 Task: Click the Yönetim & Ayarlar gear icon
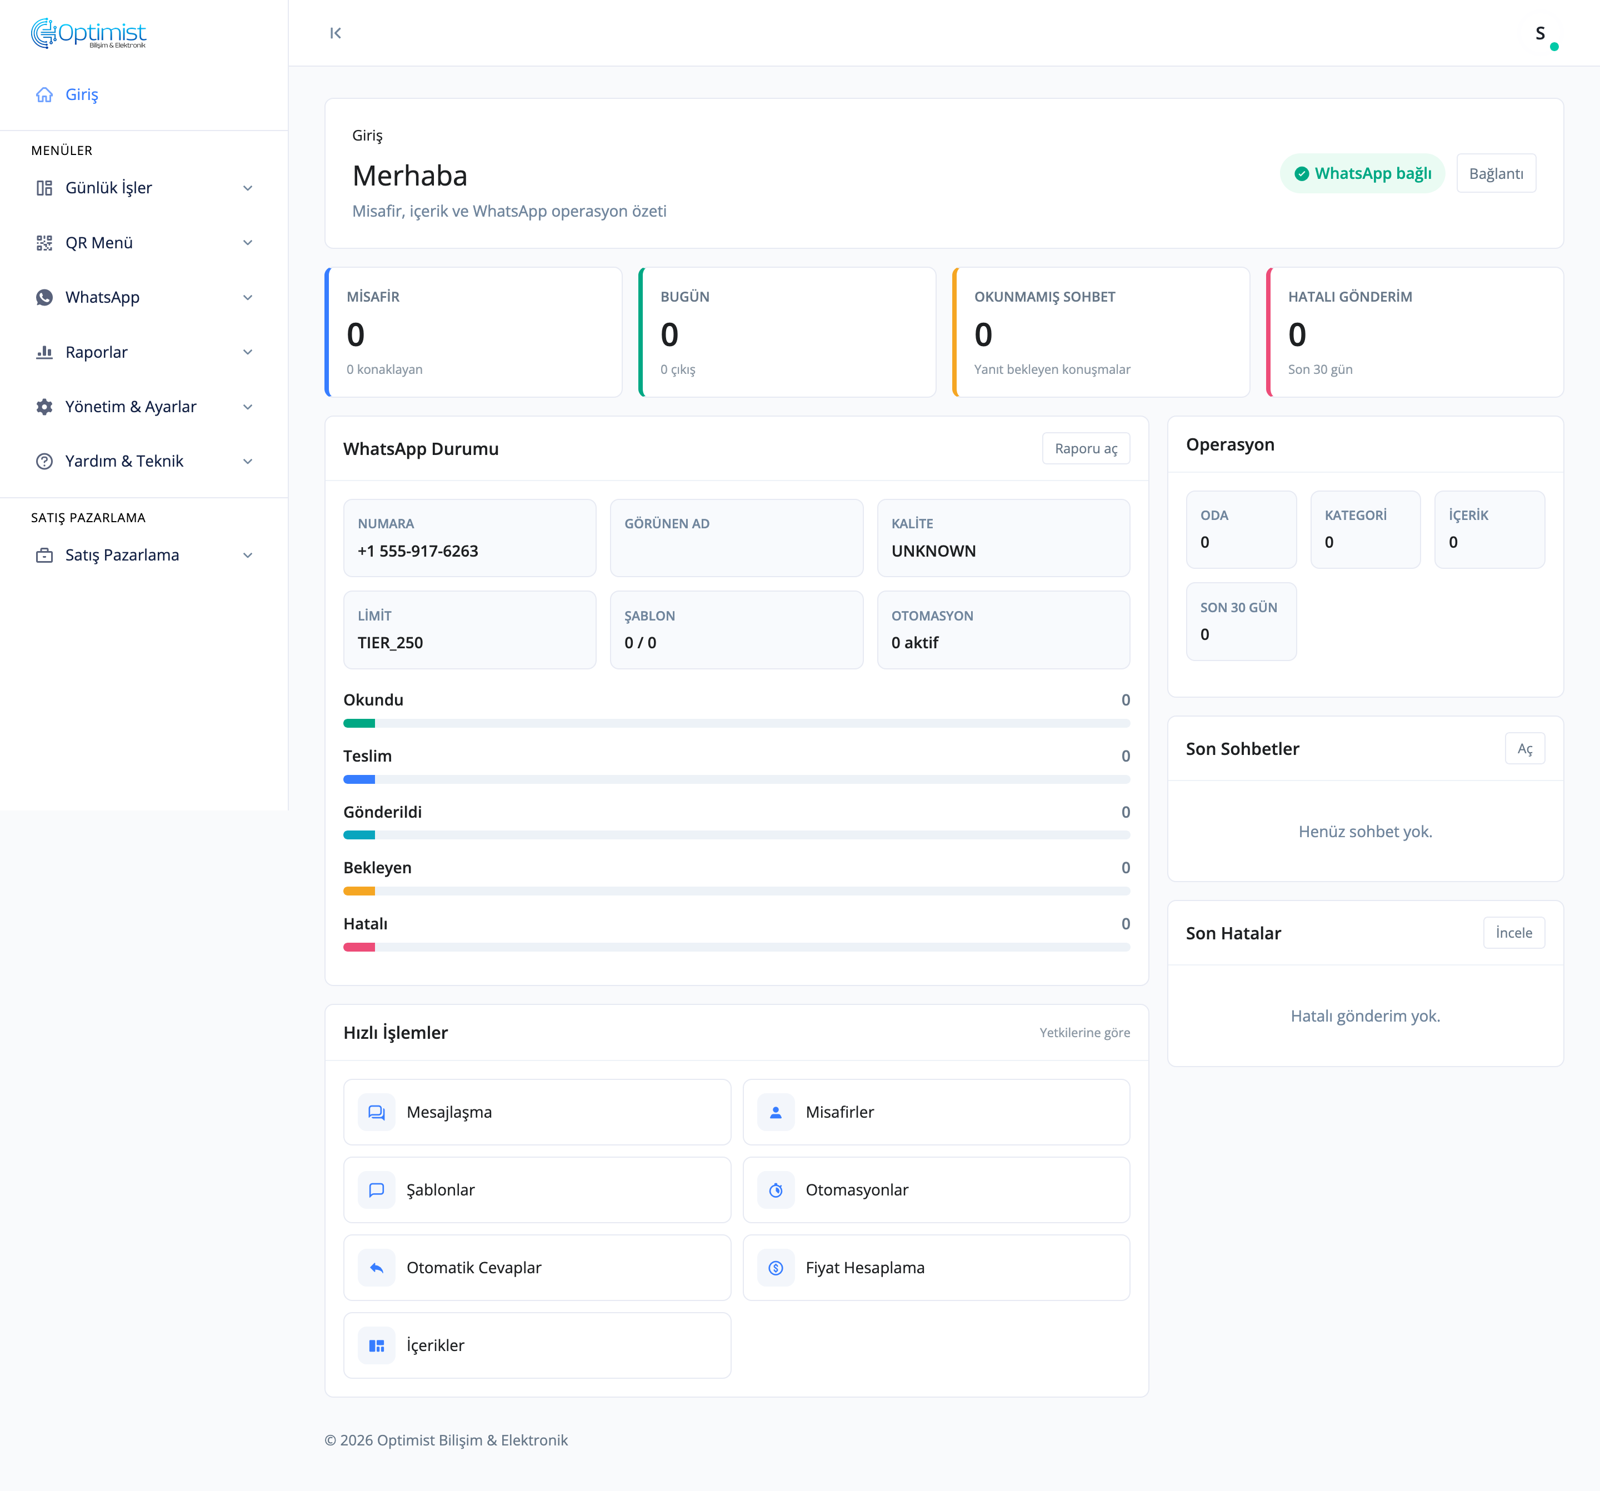(x=44, y=407)
